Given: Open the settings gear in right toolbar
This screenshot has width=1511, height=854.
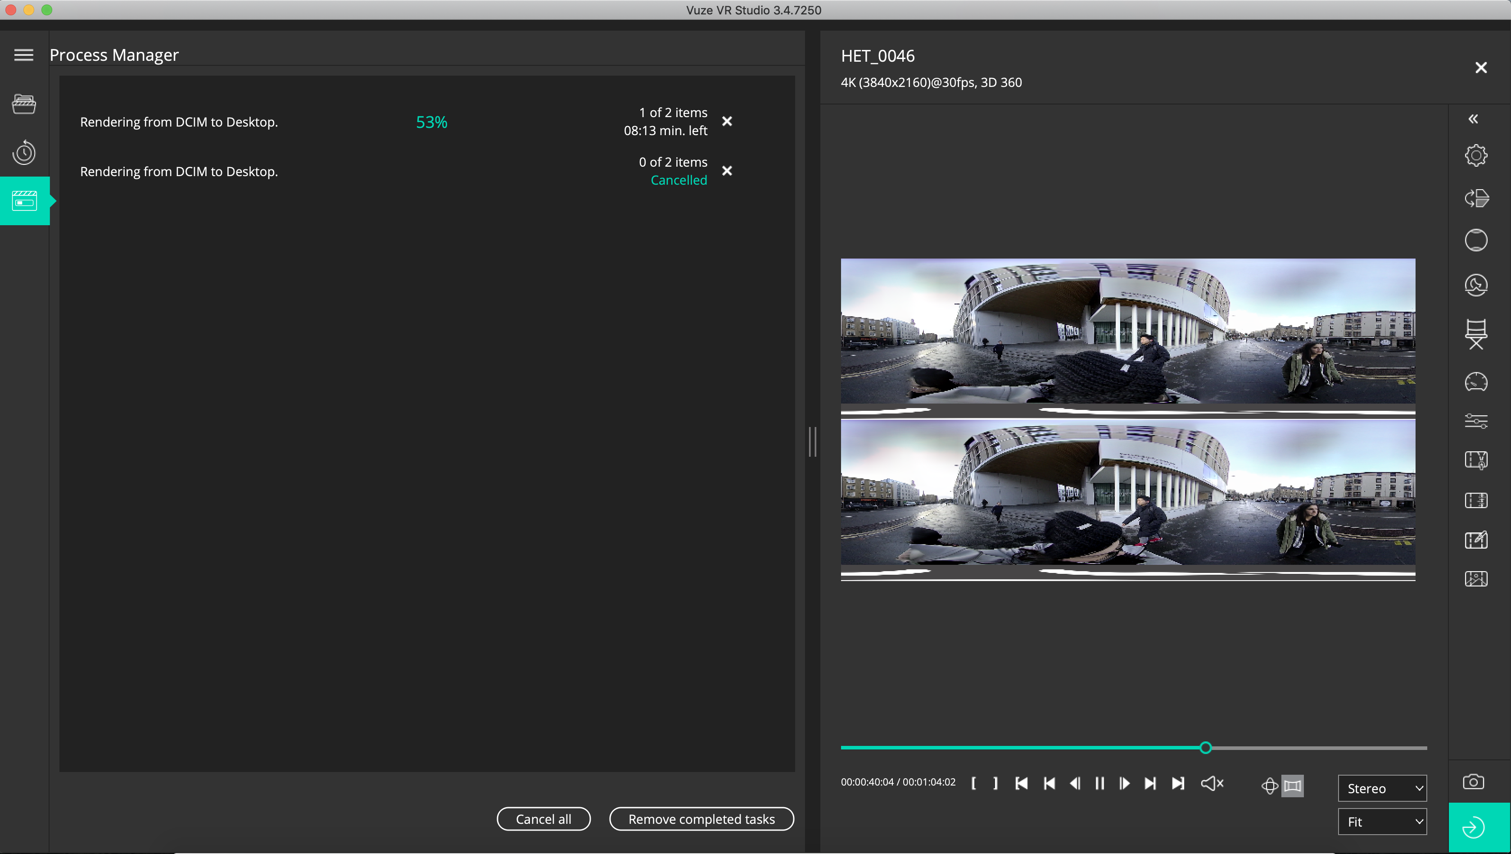Looking at the screenshot, I should [1476, 155].
